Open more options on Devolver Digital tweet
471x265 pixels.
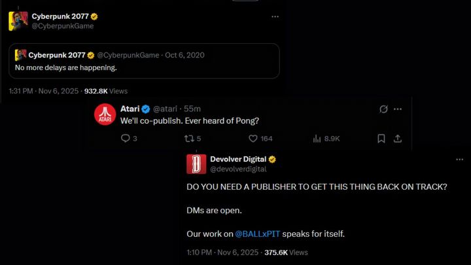point(459,160)
